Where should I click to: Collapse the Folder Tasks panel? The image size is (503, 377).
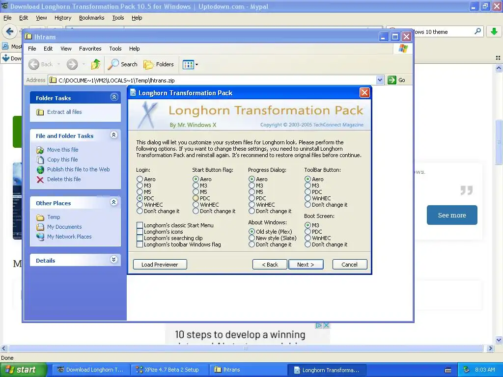[x=114, y=97]
